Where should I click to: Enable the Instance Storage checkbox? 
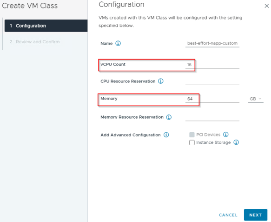click(x=192, y=142)
